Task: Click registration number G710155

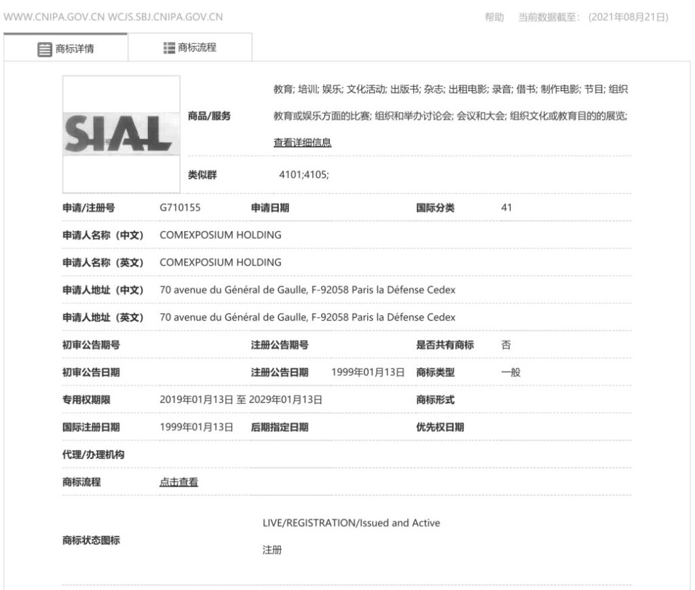Action: pyautogui.click(x=180, y=208)
